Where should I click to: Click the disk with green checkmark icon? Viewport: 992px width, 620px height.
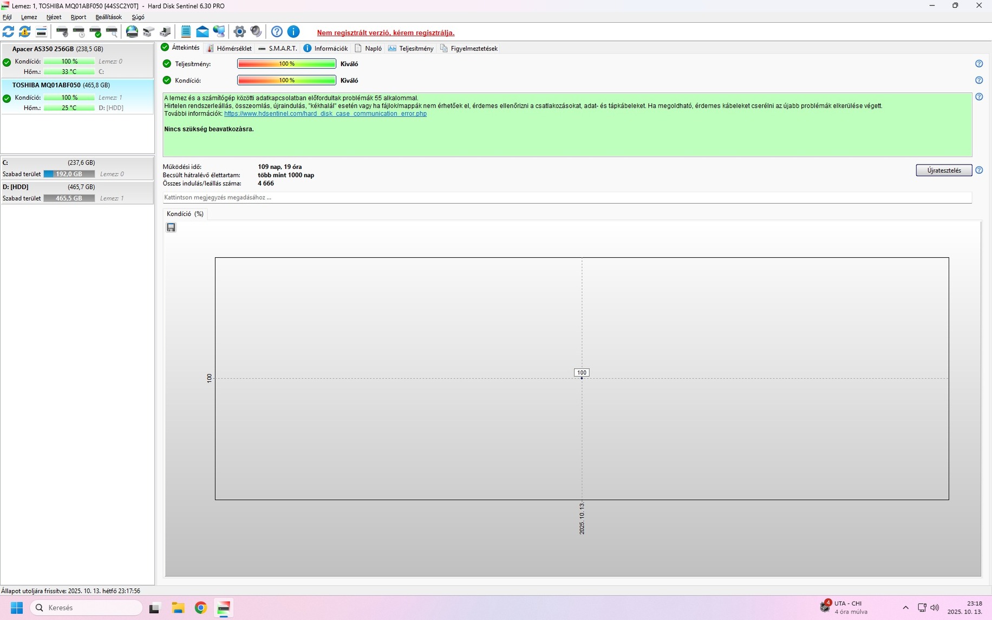point(95,32)
